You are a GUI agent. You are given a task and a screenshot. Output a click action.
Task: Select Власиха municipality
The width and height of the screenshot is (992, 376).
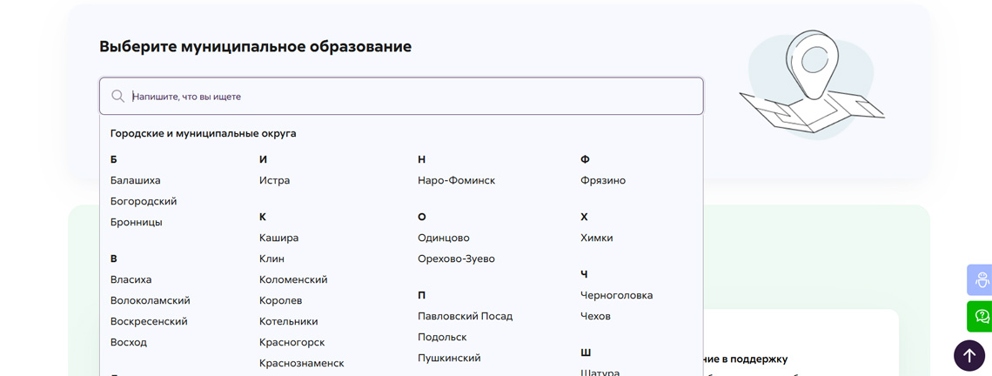131,279
